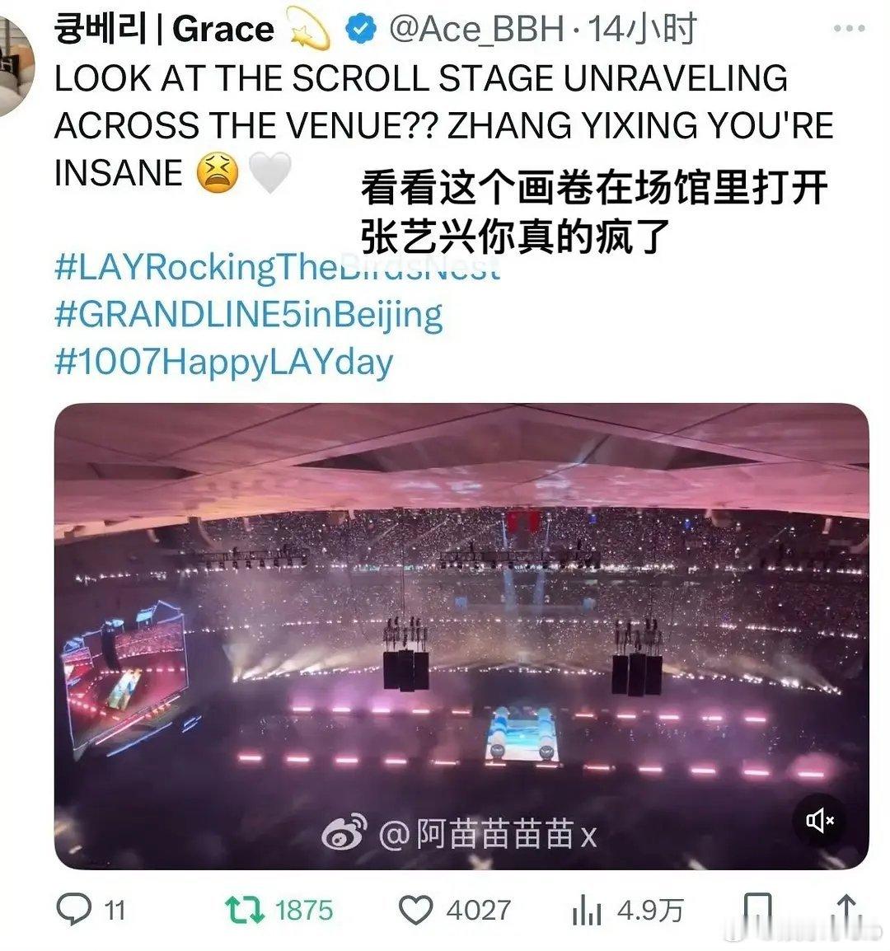Screen dimensions: 890x951
Task: Click the 4.9万 view count
Action: tap(649, 911)
